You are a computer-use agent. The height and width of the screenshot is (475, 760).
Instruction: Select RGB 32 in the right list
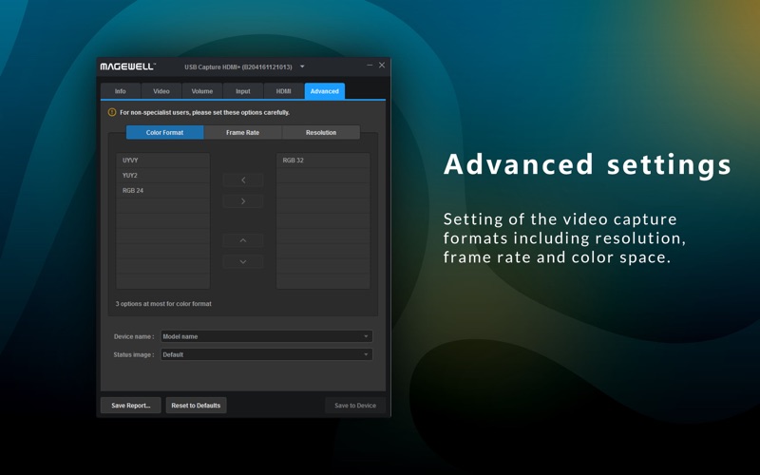(323, 161)
